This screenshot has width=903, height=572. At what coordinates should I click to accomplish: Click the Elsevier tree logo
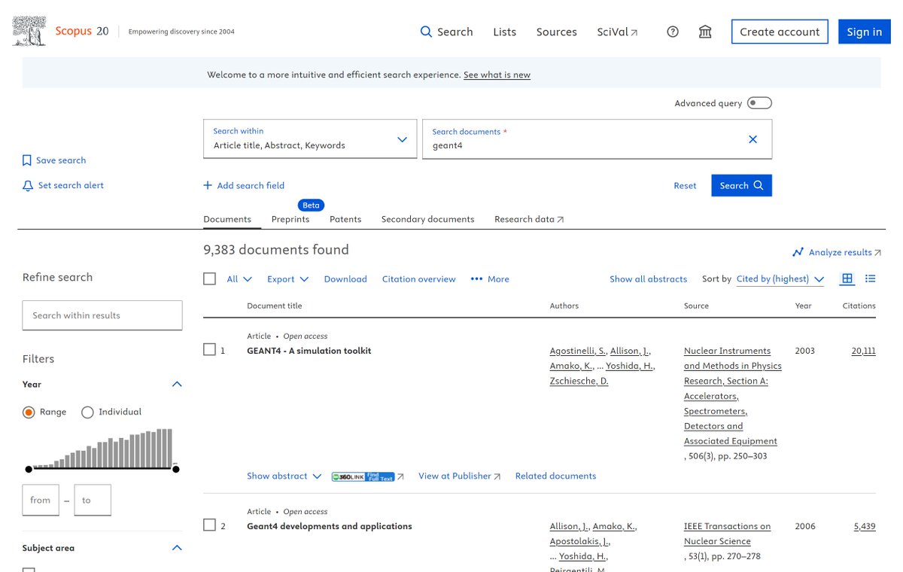click(29, 32)
